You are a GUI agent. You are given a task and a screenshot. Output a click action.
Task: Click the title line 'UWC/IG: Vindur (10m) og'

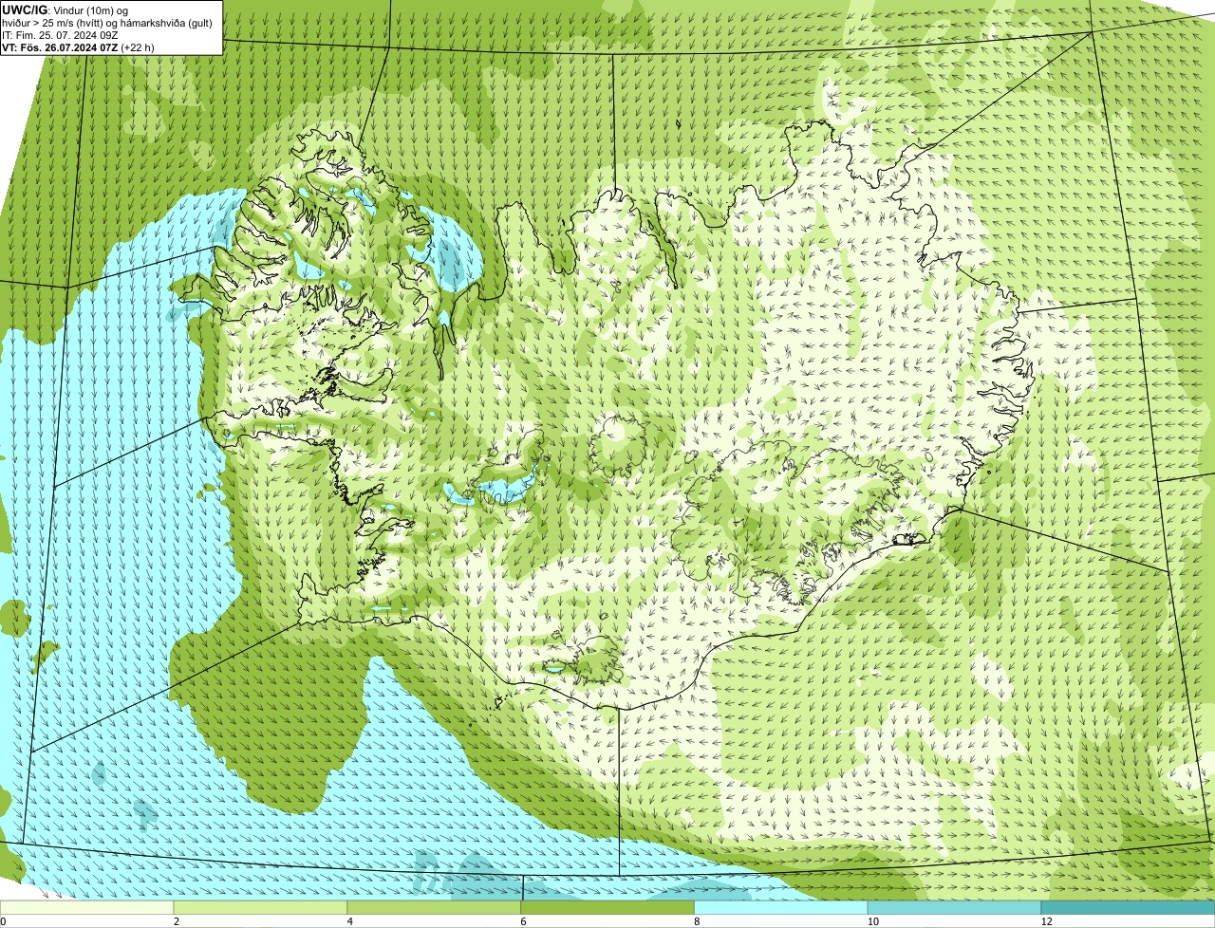coord(65,9)
